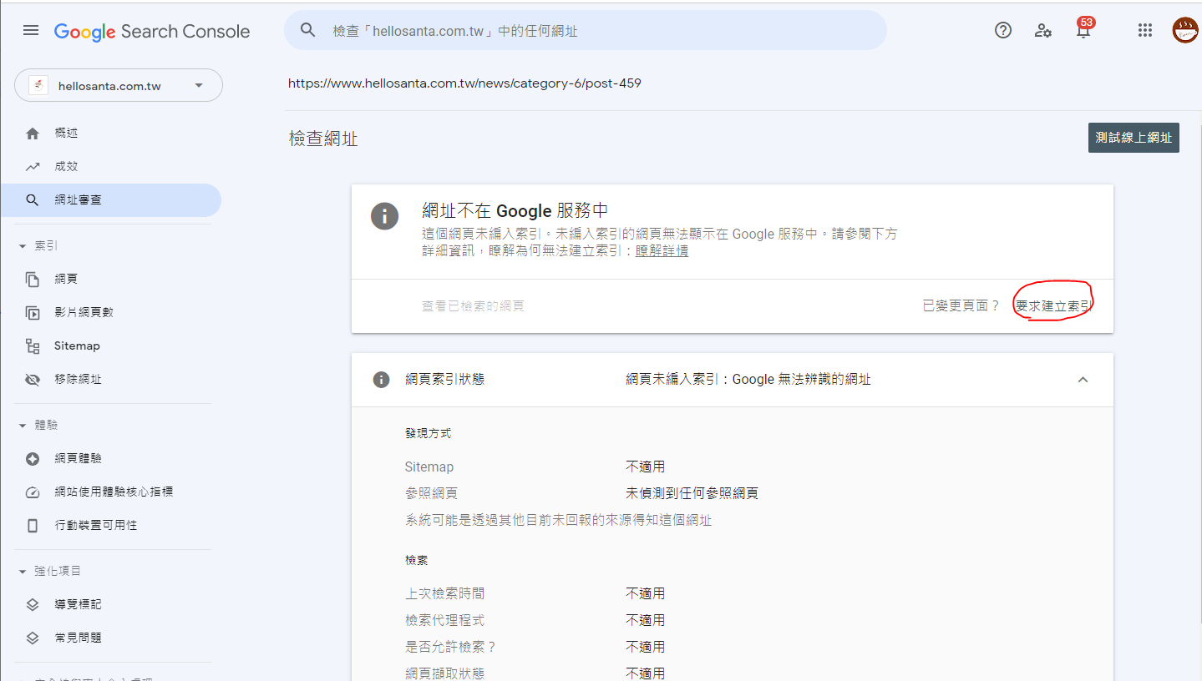Click the crossed-eye icon beside 移除網址
1202x681 pixels.
33,380
